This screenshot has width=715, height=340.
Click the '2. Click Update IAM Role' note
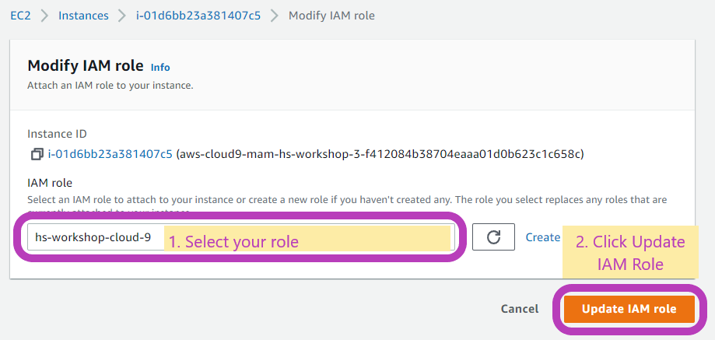point(630,252)
